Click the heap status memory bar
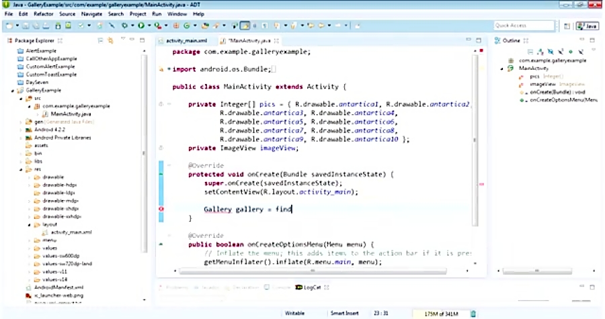605x319 pixels. coord(441,314)
